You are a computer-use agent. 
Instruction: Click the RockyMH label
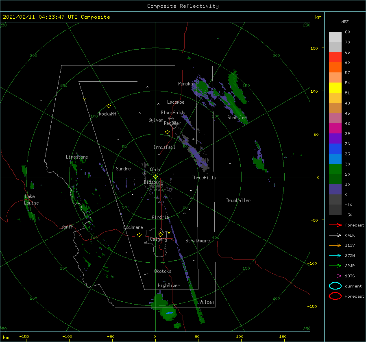tap(107, 114)
